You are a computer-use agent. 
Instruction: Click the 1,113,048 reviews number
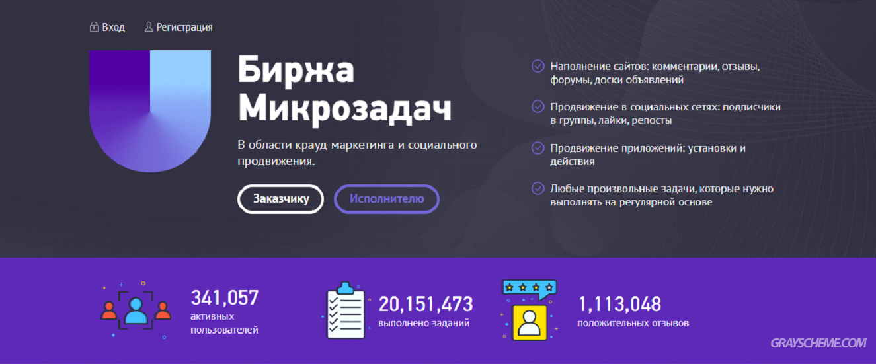click(x=619, y=304)
